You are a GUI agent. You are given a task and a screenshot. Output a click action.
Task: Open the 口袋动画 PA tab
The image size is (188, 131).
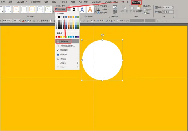point(22,2)
